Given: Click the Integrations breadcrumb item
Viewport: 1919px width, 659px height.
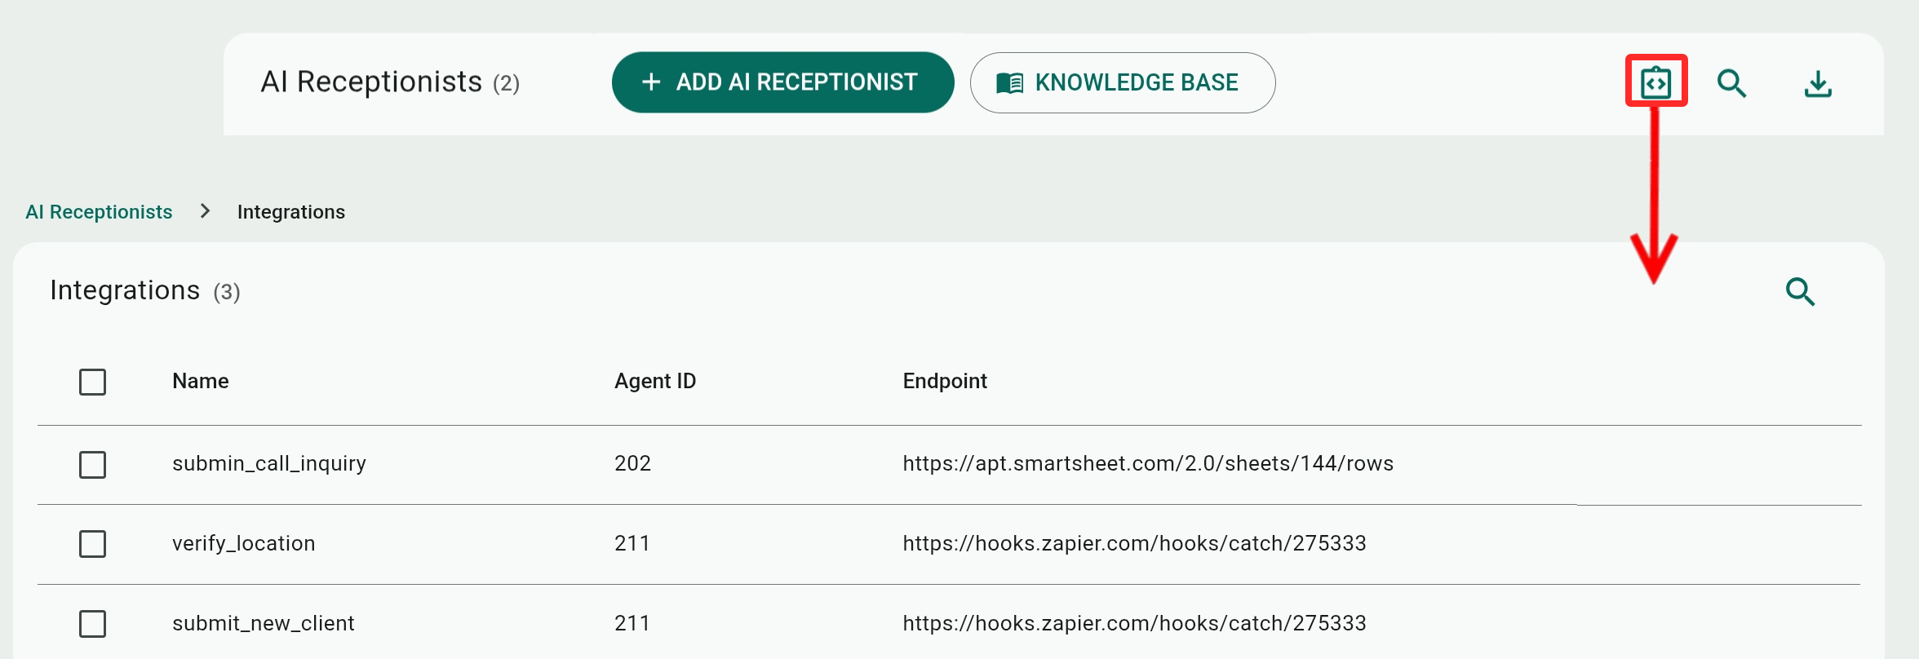Looking at the screenshot, I should 291,212.
